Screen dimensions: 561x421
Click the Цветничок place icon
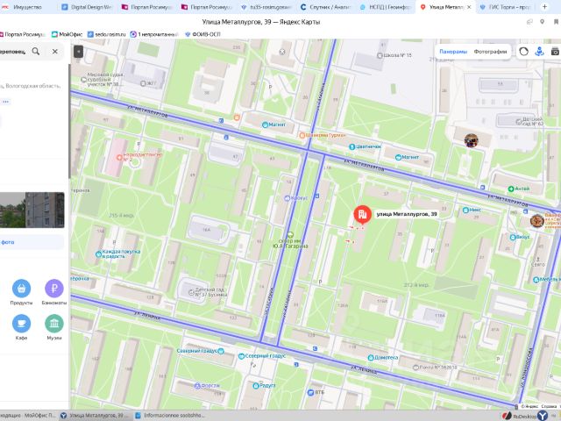[352, 146]
